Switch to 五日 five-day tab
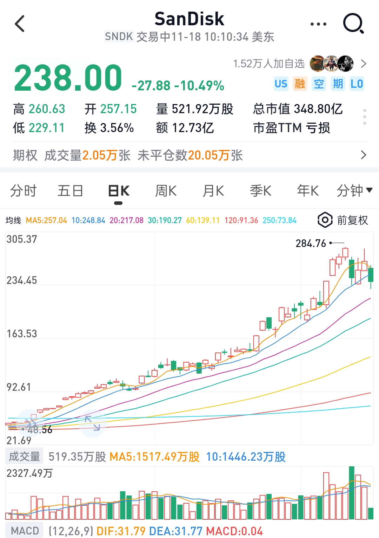Image resolution: width=379 pixels, height=538 pixels. (x=71, y=191)
